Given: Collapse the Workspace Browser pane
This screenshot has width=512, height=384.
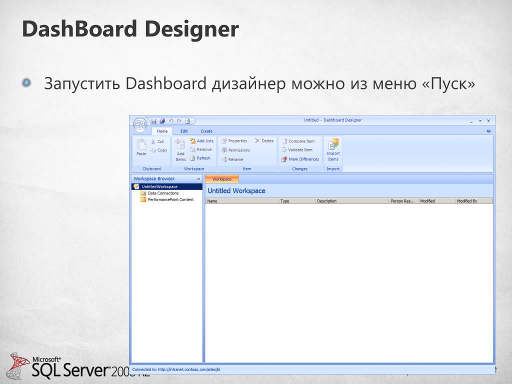Looking at the screenshot, I should click(198, 179).
